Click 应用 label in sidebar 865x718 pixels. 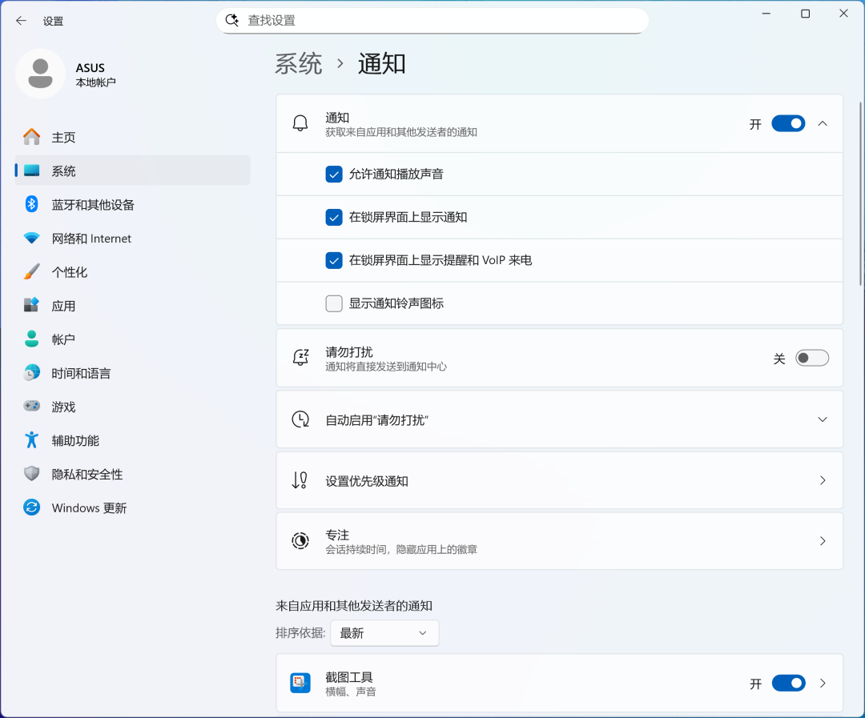click(63, 306)
